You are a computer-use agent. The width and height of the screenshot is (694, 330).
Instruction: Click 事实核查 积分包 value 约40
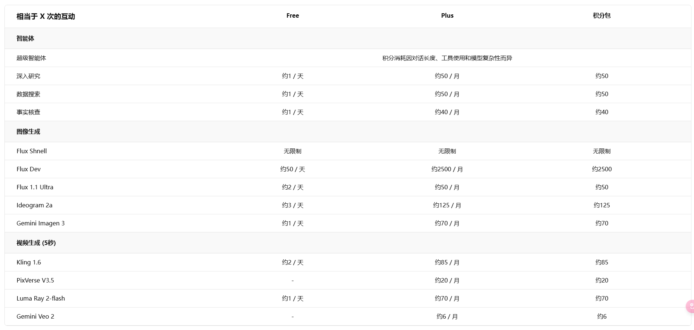[602, 112]
